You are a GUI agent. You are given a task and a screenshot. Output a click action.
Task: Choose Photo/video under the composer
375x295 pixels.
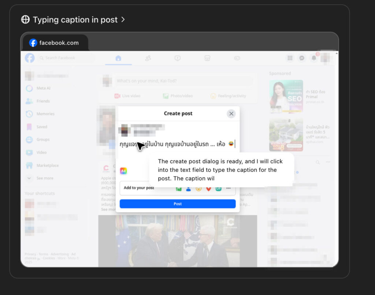178,96
